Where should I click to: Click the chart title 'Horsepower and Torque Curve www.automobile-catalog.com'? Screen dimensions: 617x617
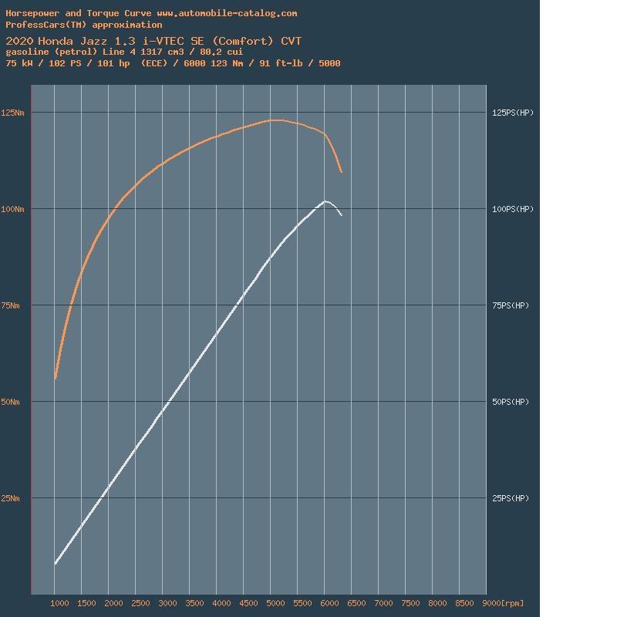(151, 13)
